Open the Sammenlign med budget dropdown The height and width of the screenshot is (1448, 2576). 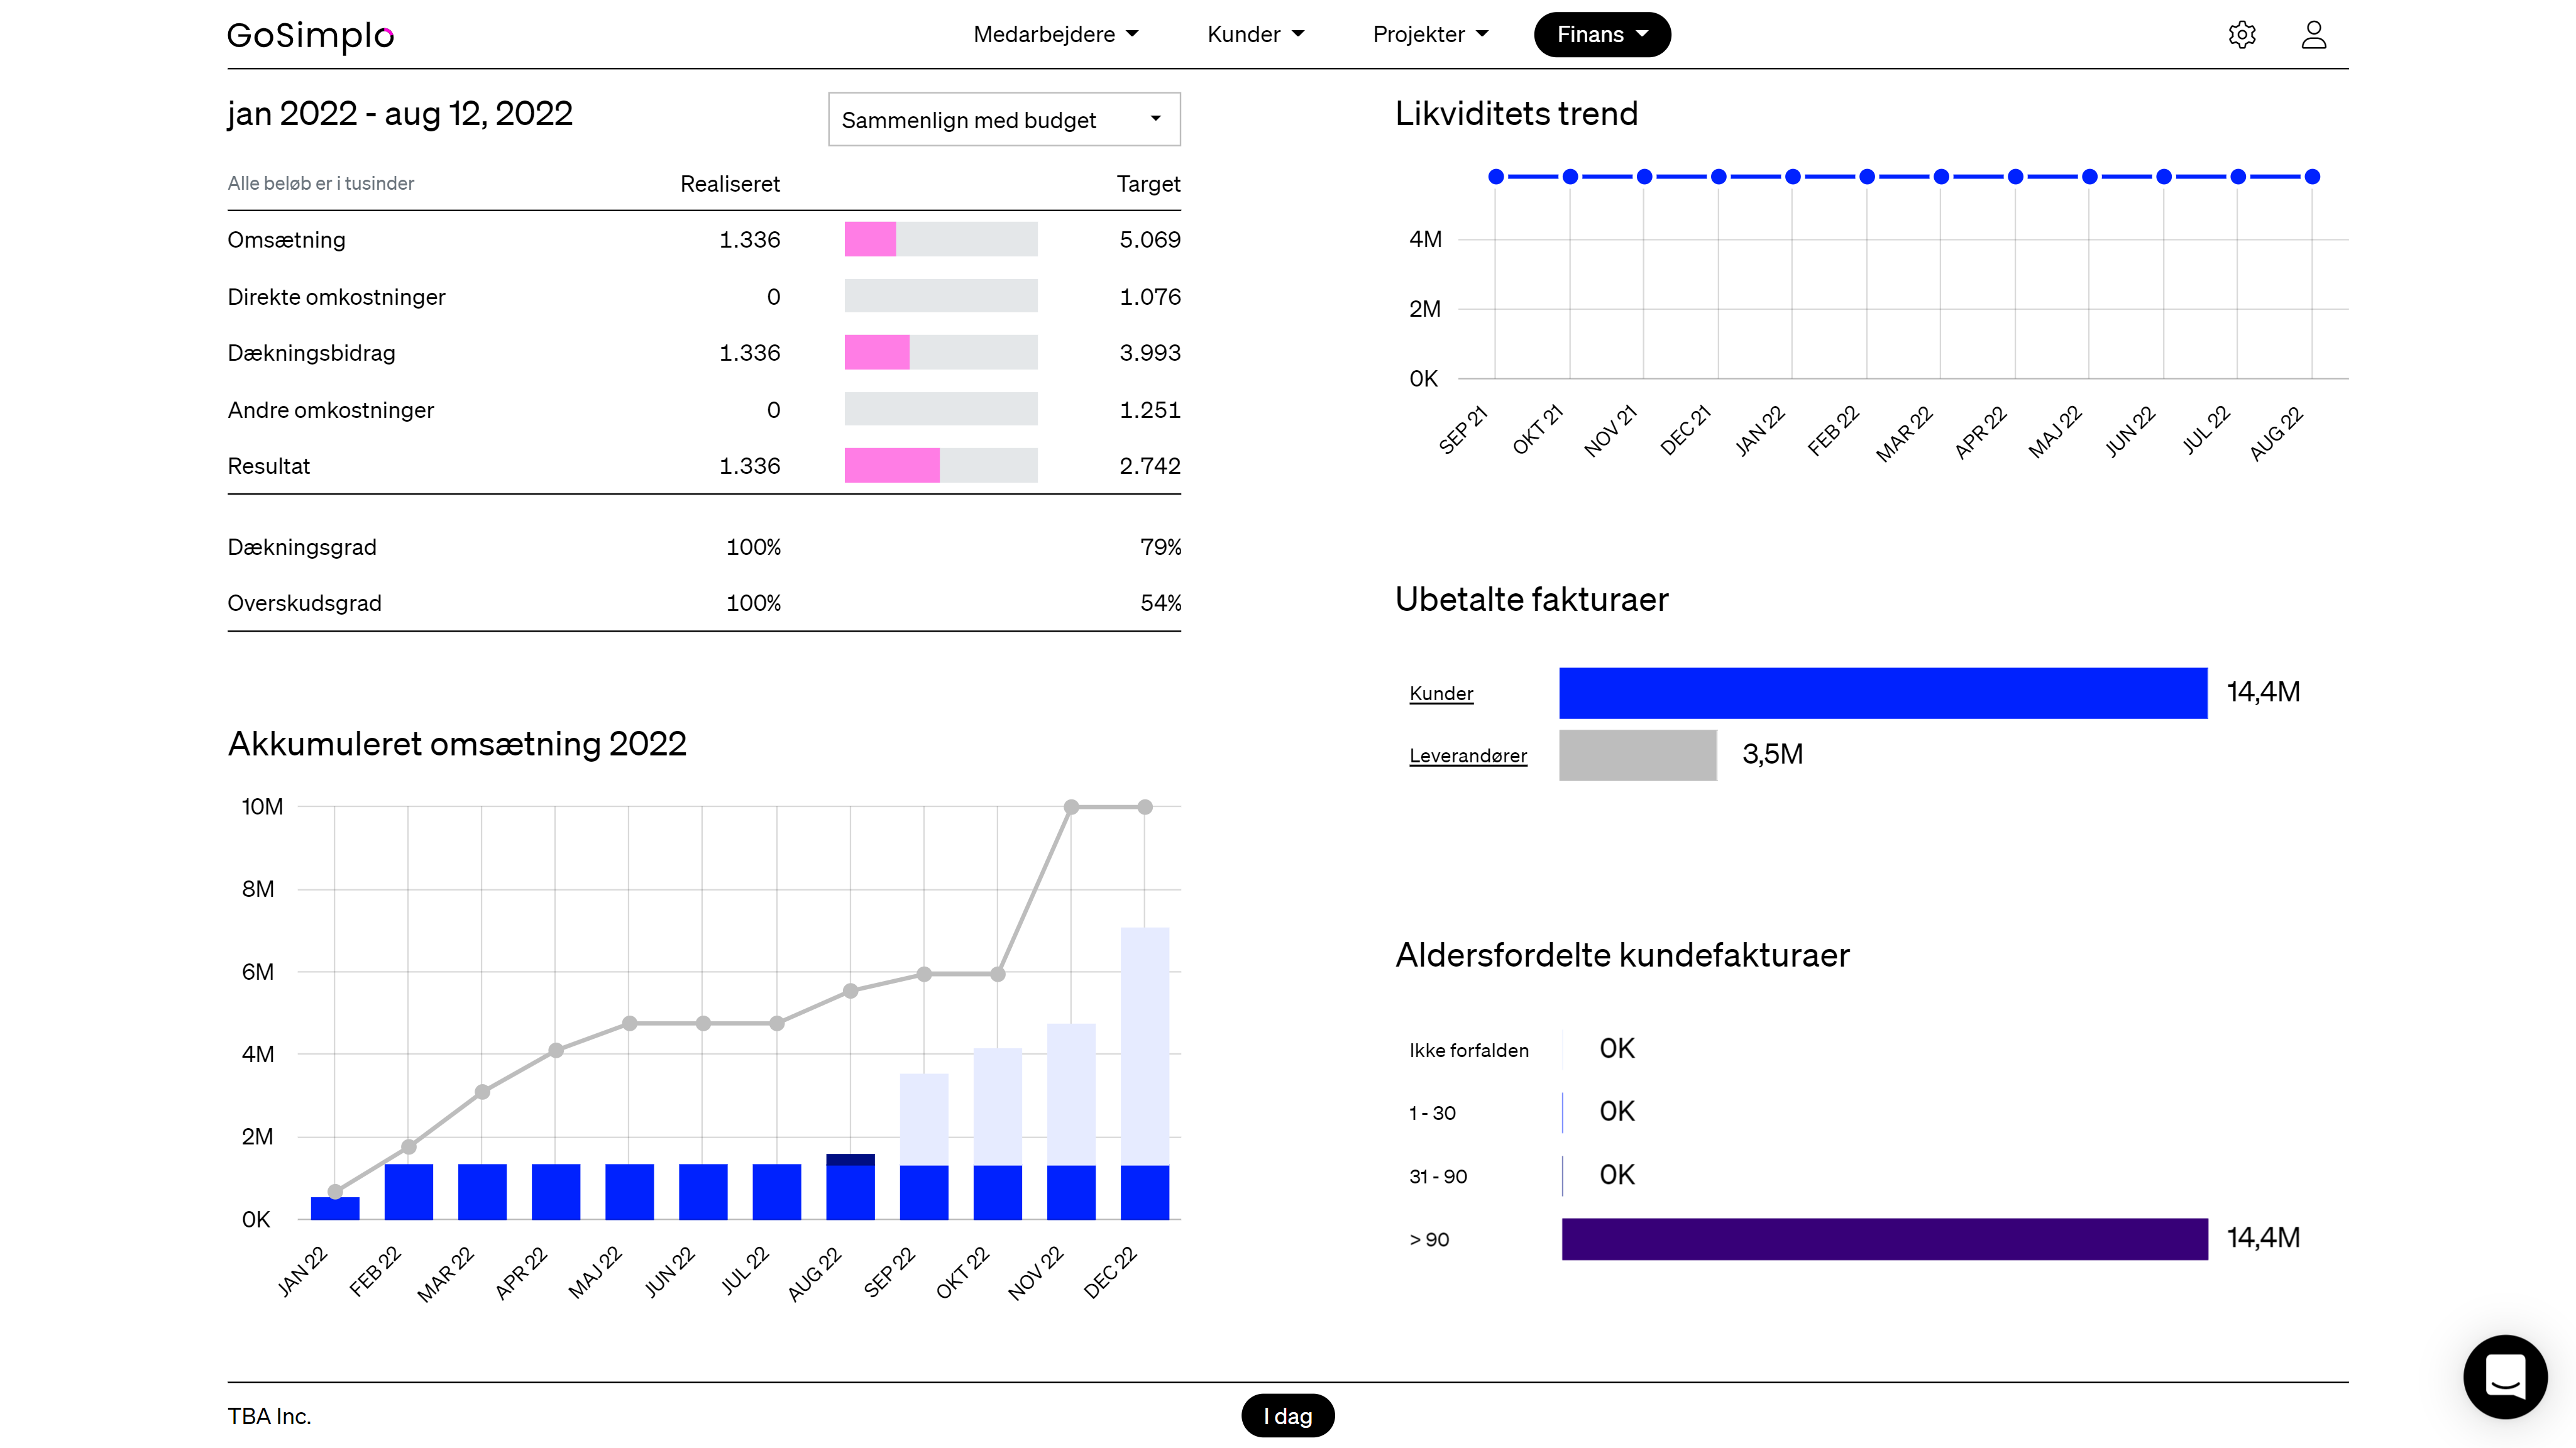tap(1003, 120)
